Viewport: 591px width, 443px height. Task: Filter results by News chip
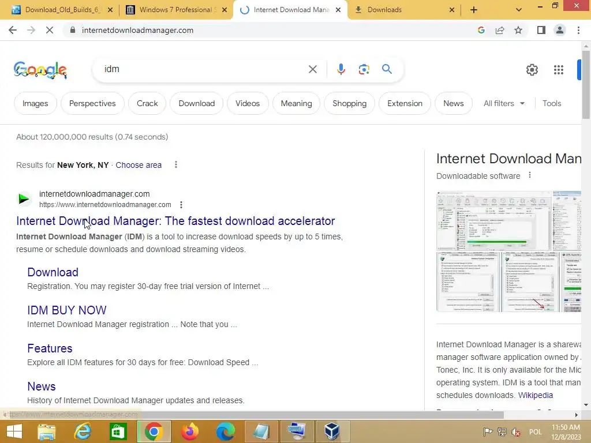click(454, 103)
